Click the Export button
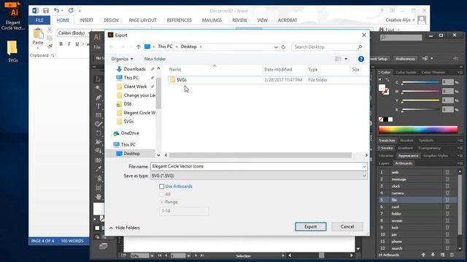The image size is (467, 262). [311, 226]
